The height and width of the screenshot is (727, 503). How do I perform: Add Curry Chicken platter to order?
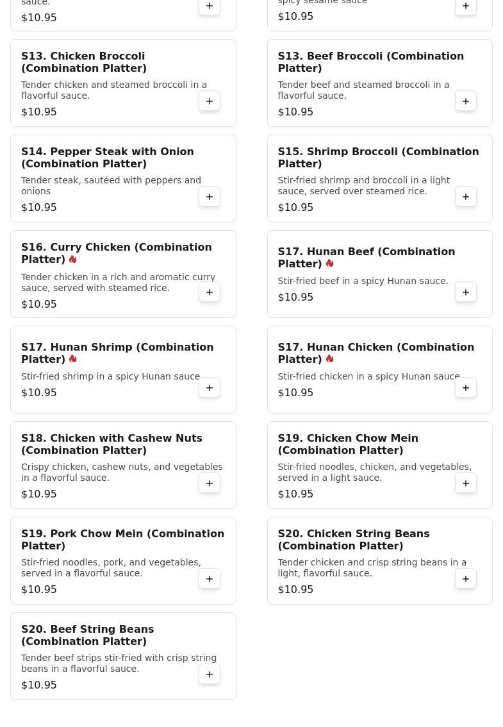210,292
